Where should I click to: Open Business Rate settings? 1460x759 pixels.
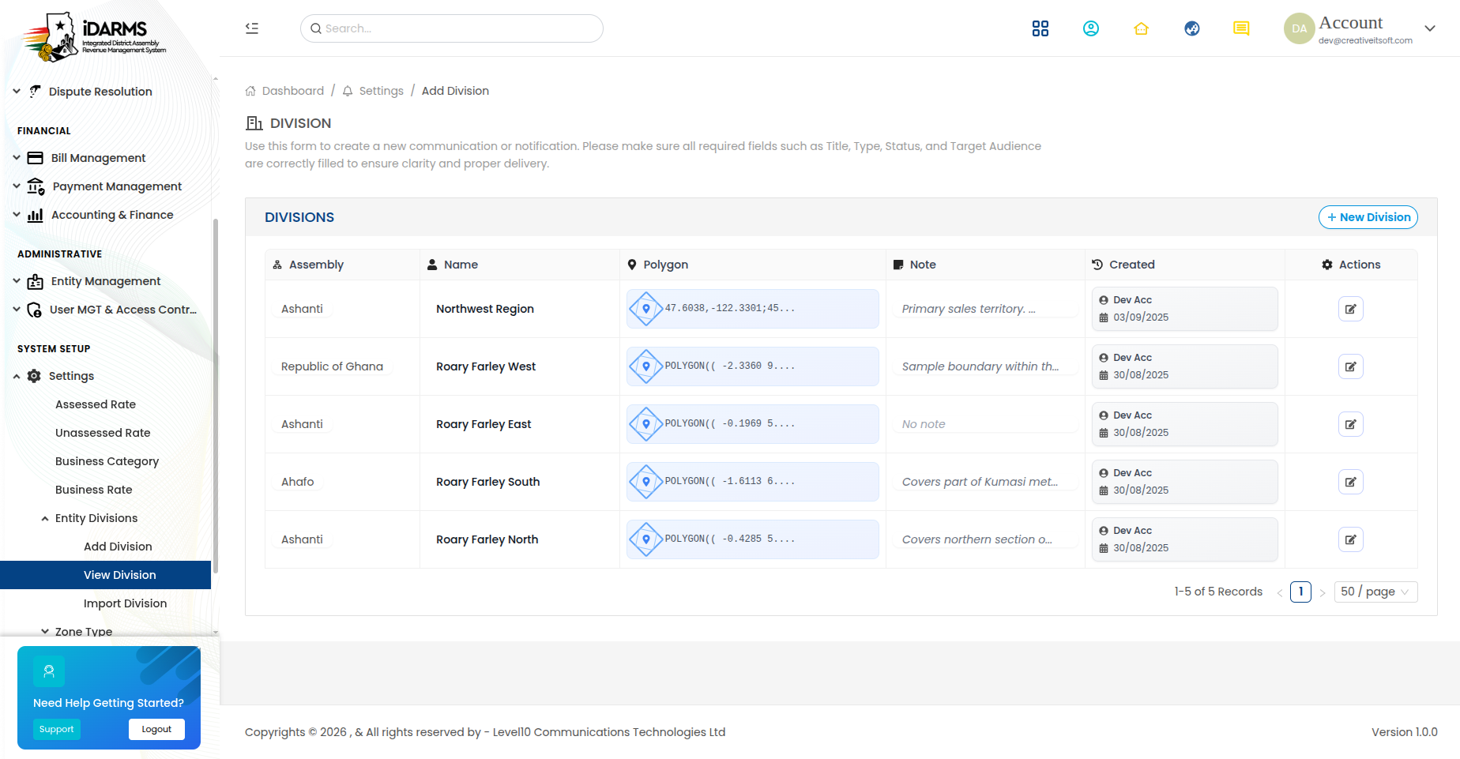coord(94,490)
